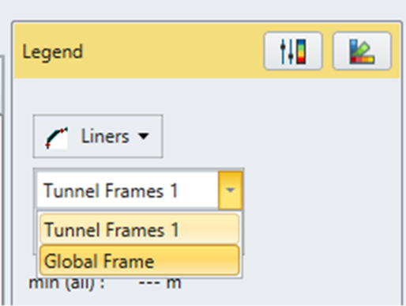406x306 pixels.
Task: Open the legend options sliders icon
Action: [x=293, y=51]
